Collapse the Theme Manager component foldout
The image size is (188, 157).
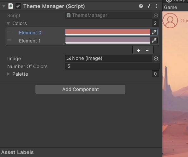(4, 6)
